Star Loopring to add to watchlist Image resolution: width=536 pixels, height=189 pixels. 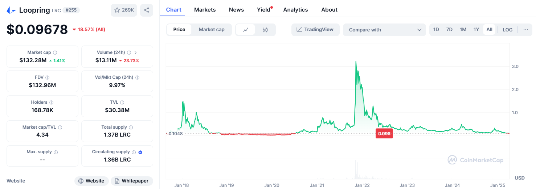coord(124,10)
